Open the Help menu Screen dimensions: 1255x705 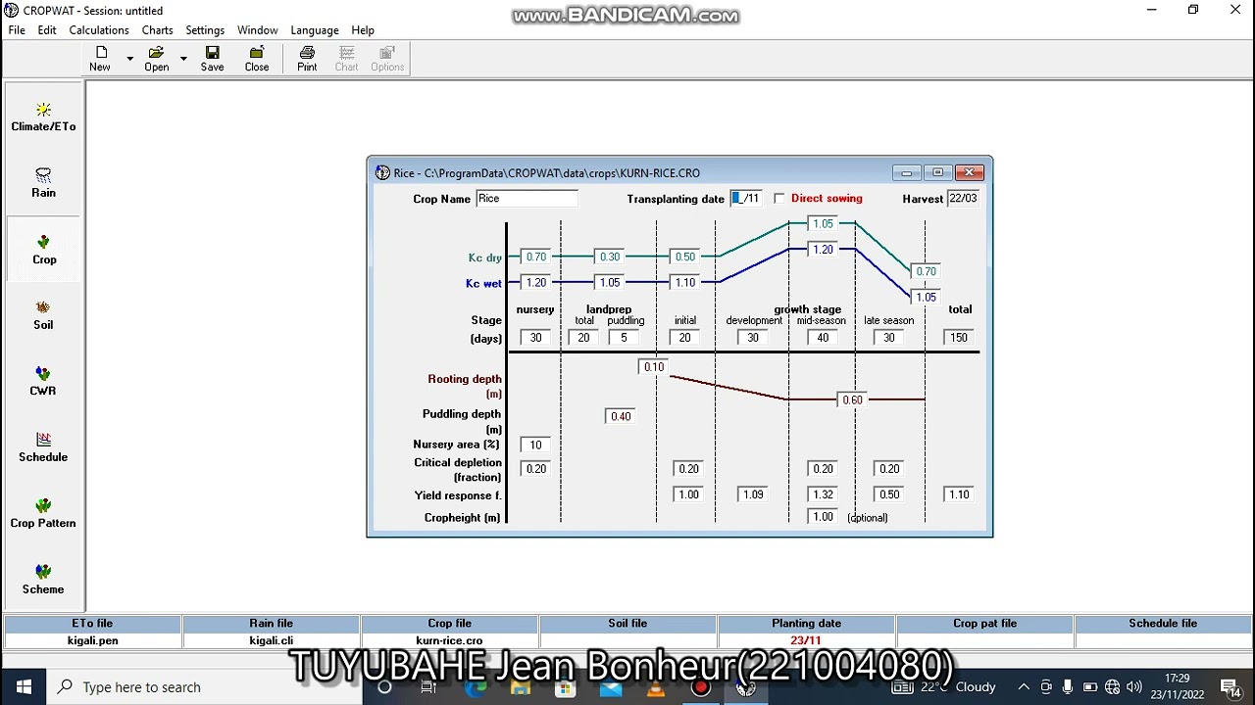click(363, 30)
